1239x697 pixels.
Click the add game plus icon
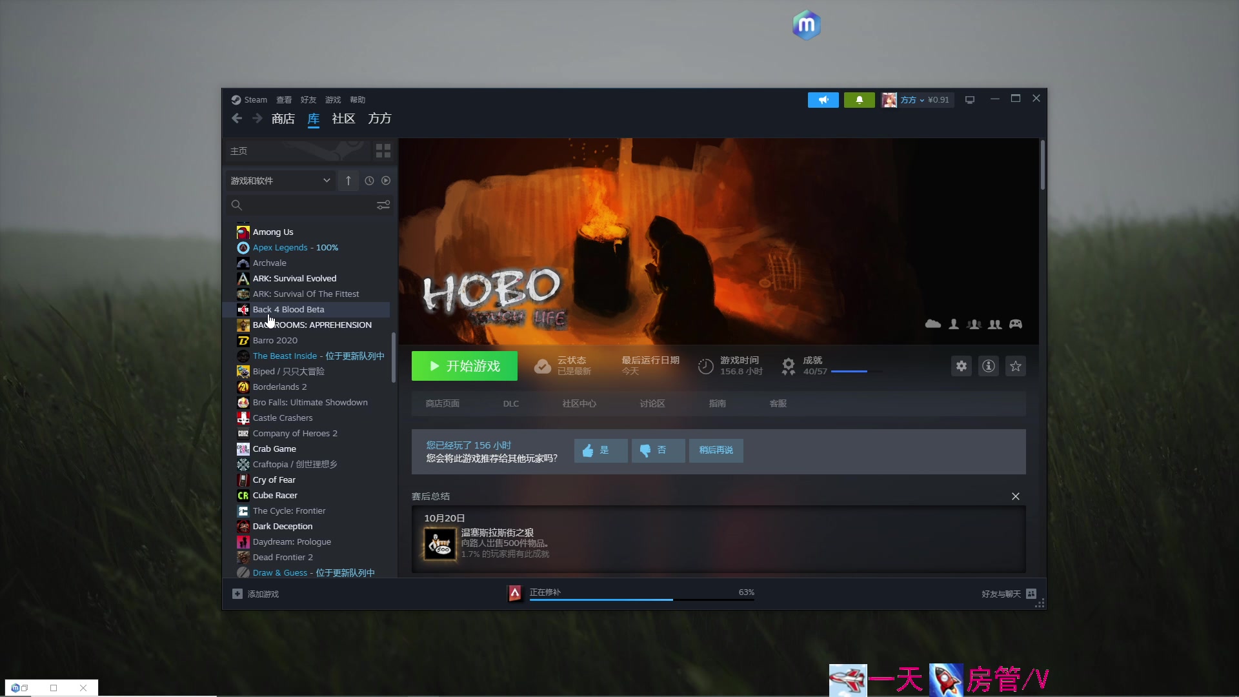(x=237, y=594)
